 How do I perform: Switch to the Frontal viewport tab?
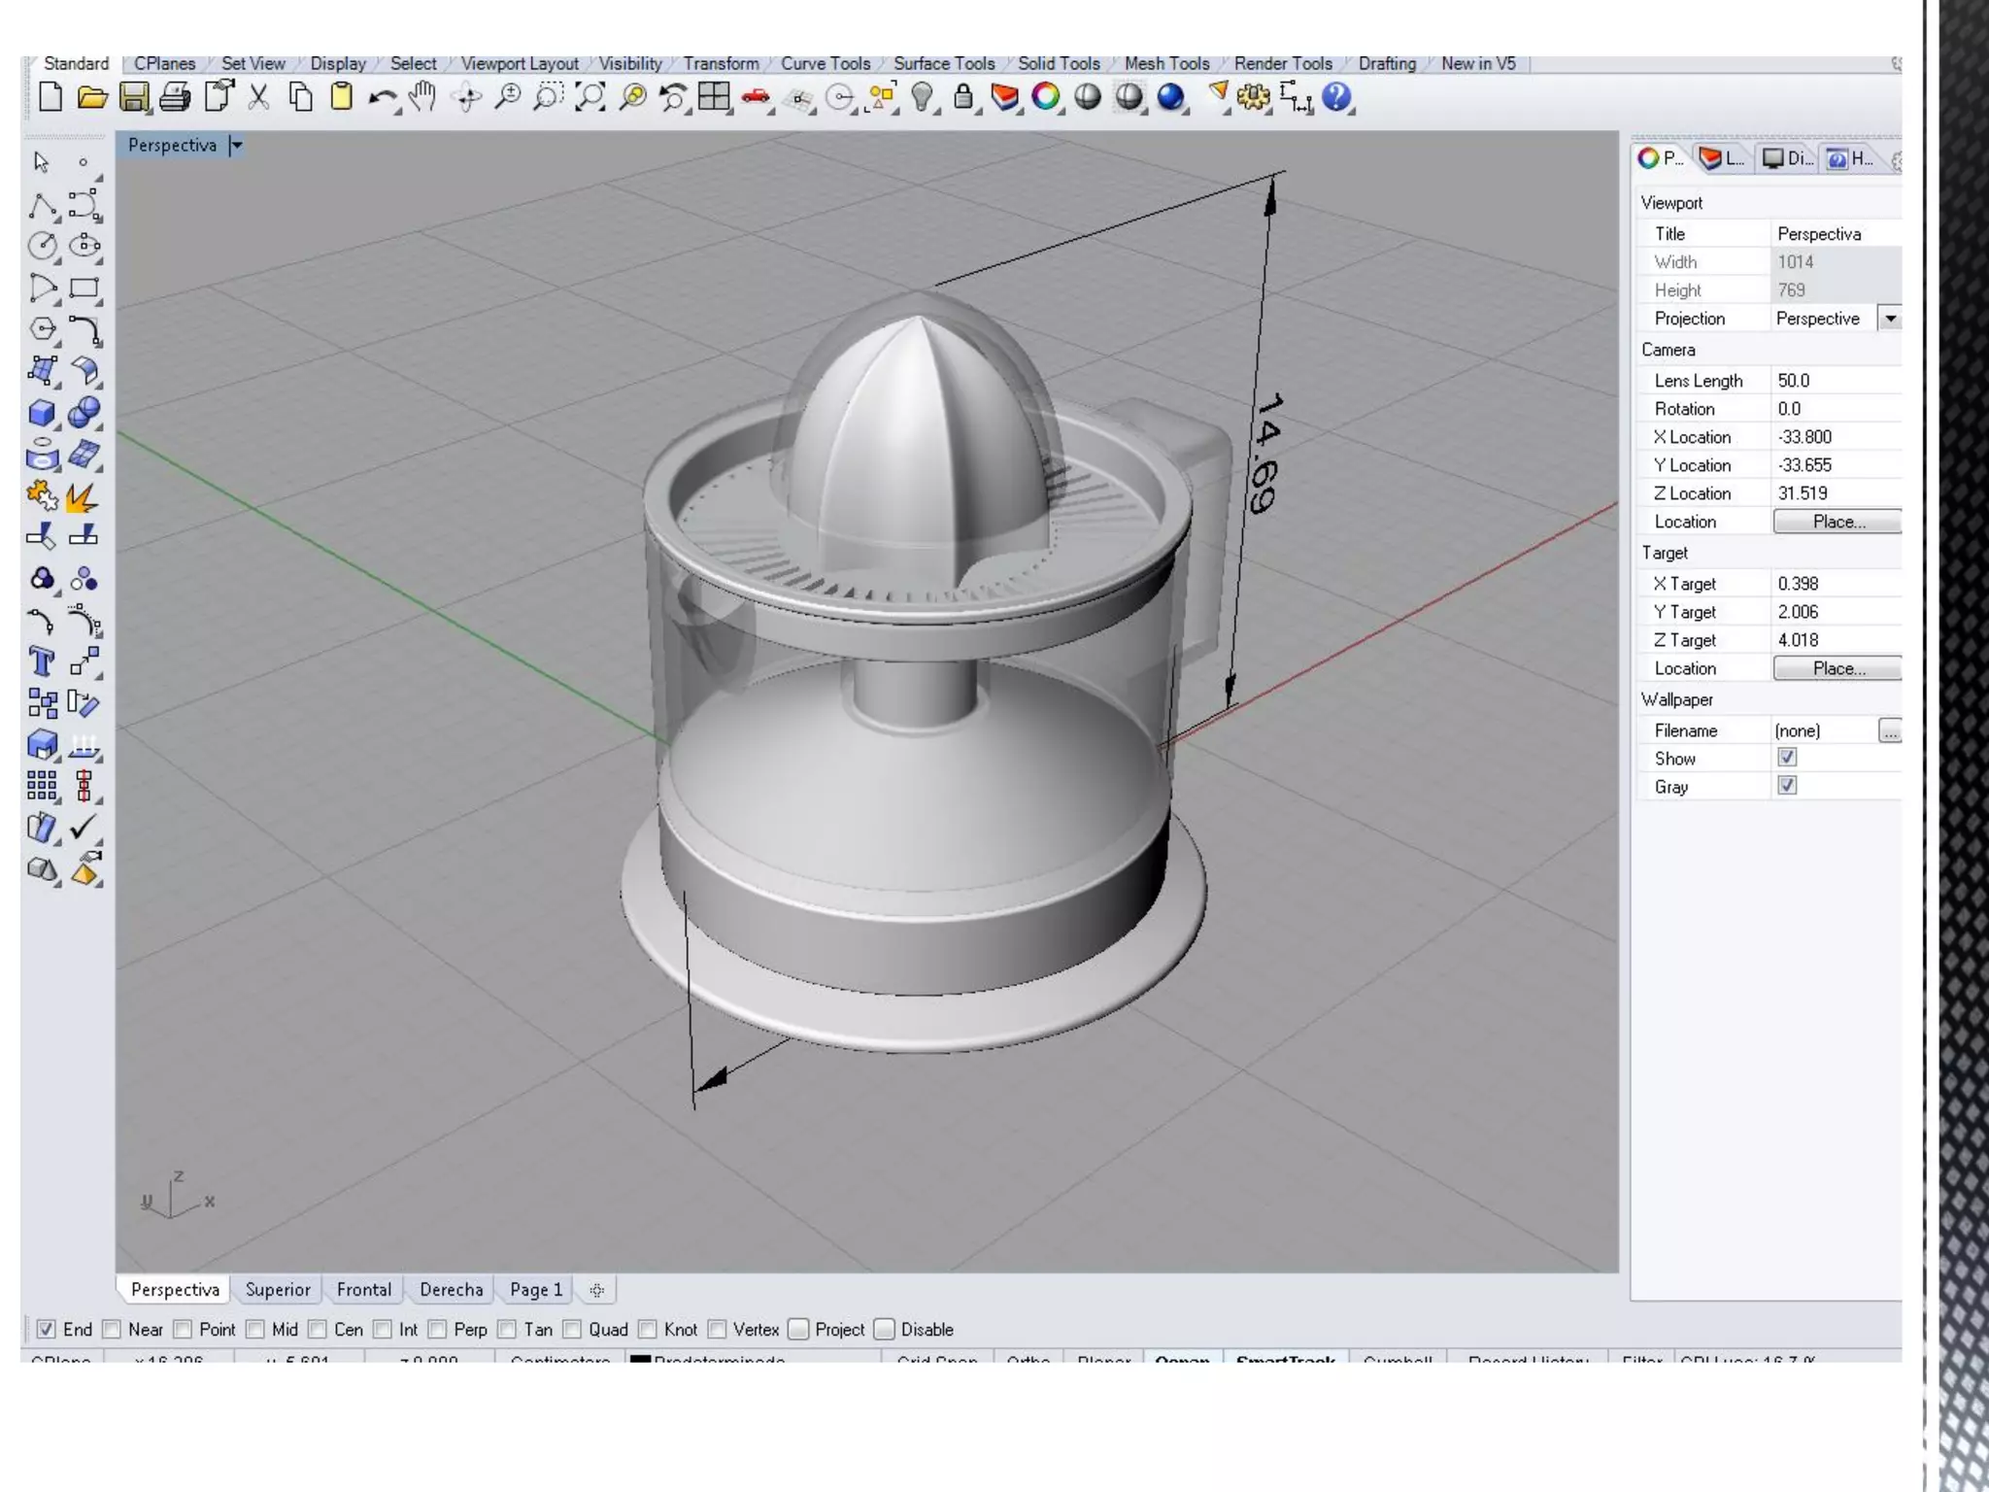tap(363, 1290)
